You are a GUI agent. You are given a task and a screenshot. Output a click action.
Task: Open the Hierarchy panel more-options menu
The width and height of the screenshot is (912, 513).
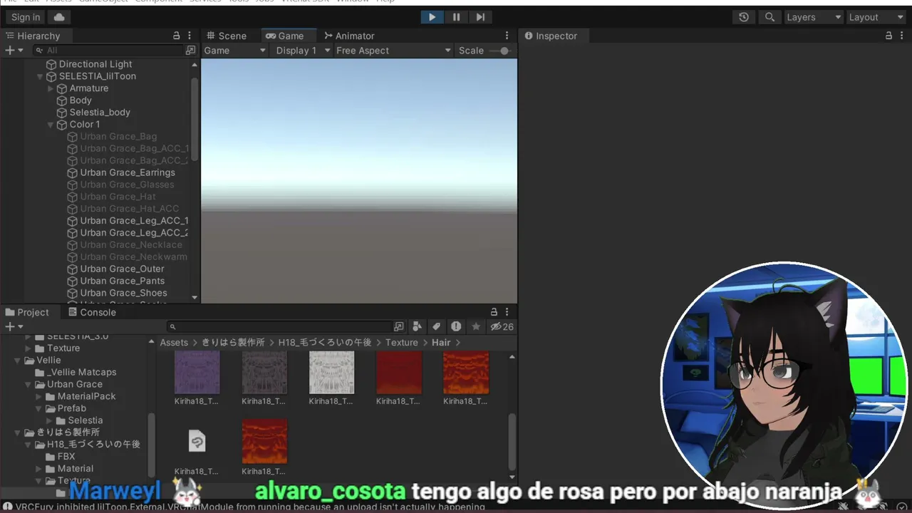(x=190, y=36)
